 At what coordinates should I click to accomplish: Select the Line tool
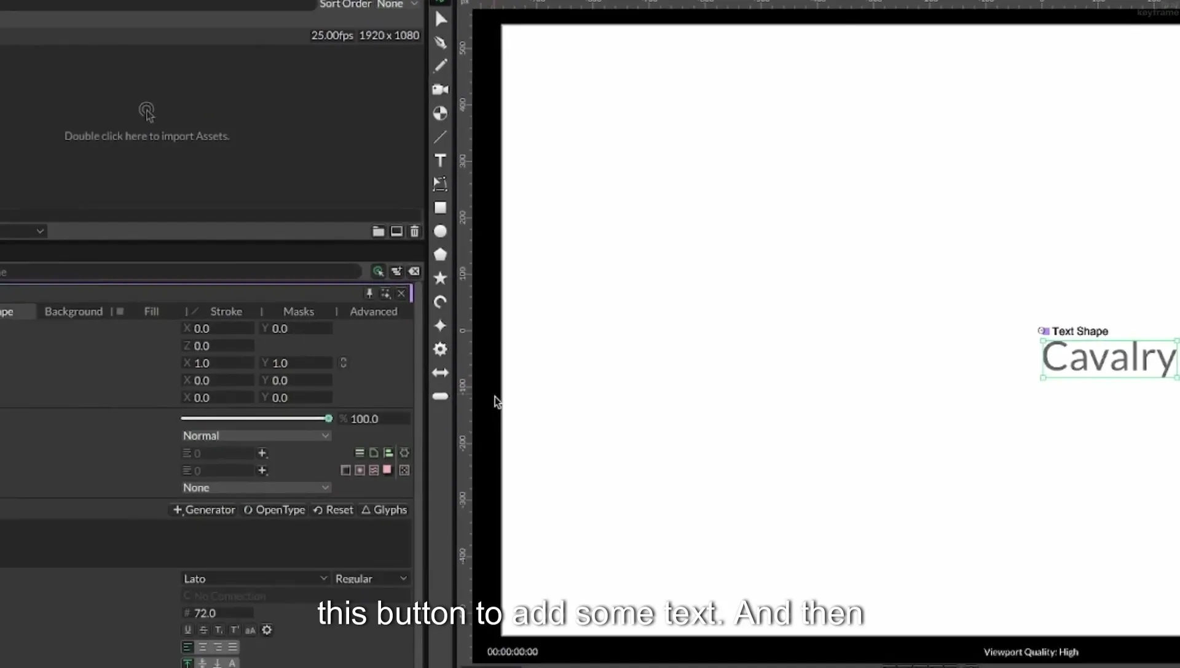[x=440, y=137]
